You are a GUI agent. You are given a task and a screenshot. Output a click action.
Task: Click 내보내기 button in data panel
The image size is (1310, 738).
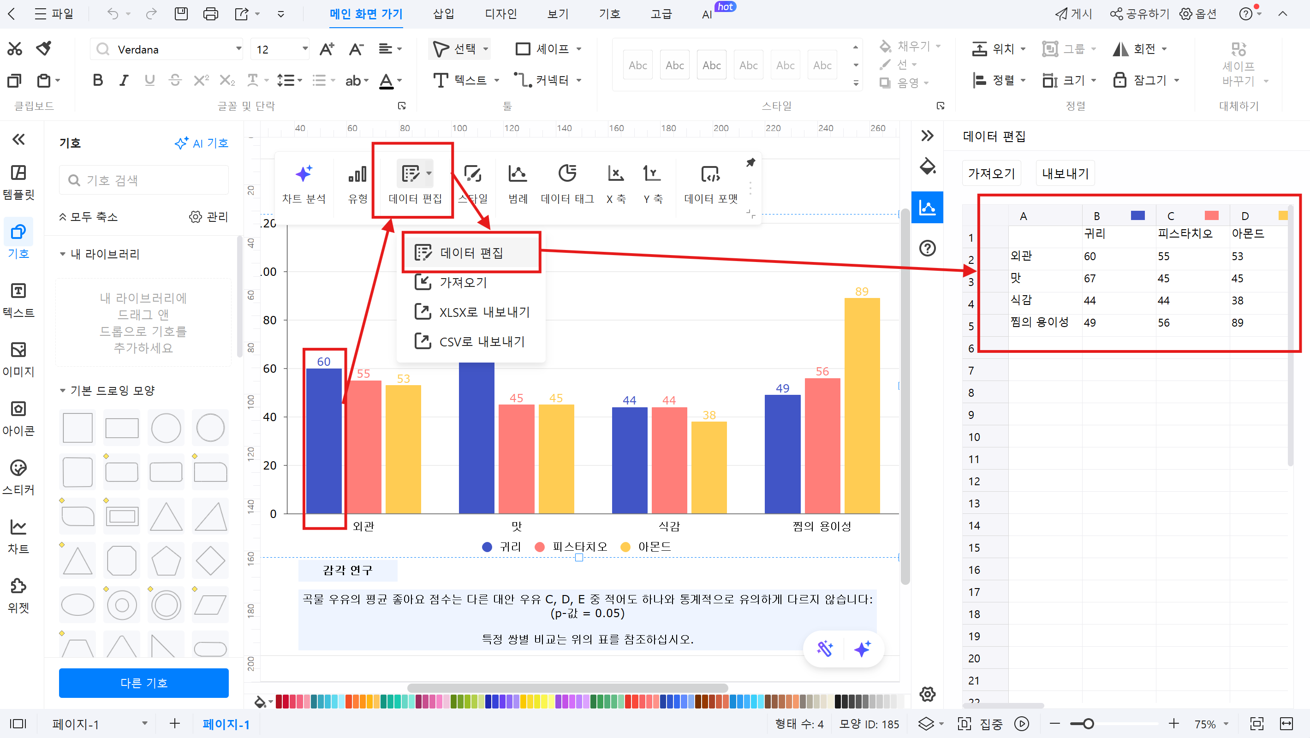click(1065, 173)
